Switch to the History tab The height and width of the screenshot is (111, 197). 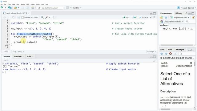click(179, 13)
